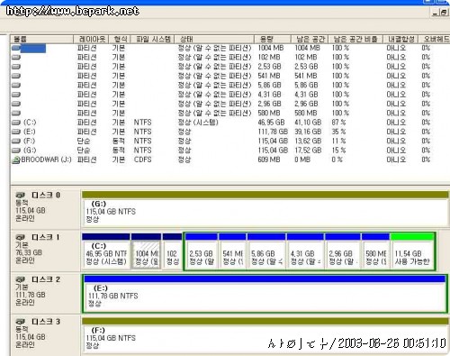Viewport: 450px width, 356px height.
Task: Click the volume icon of the 2.53 GB list row
Action: click(16, 67)
